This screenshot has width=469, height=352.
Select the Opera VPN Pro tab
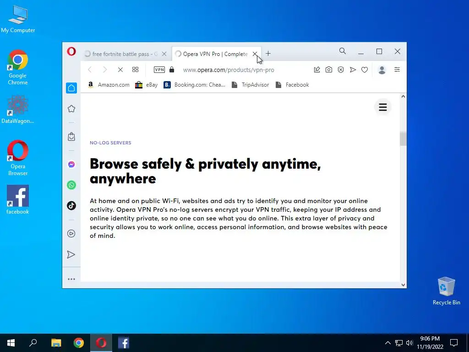coord(215,54)
